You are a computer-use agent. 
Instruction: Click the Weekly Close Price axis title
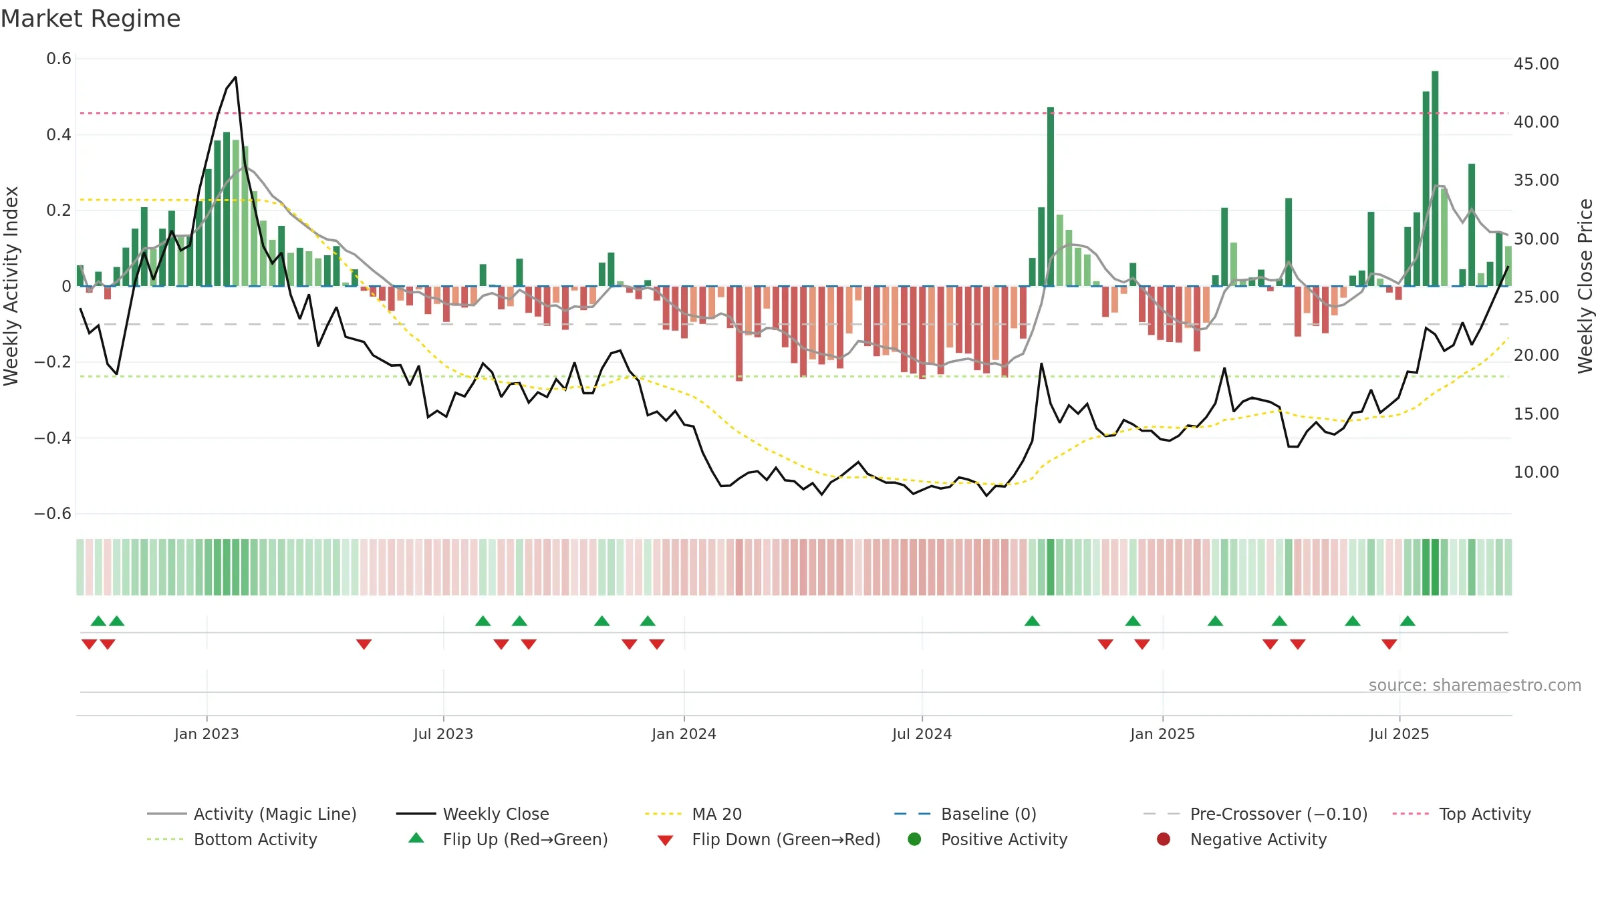pyautogui.click(x=1585, y=286)
